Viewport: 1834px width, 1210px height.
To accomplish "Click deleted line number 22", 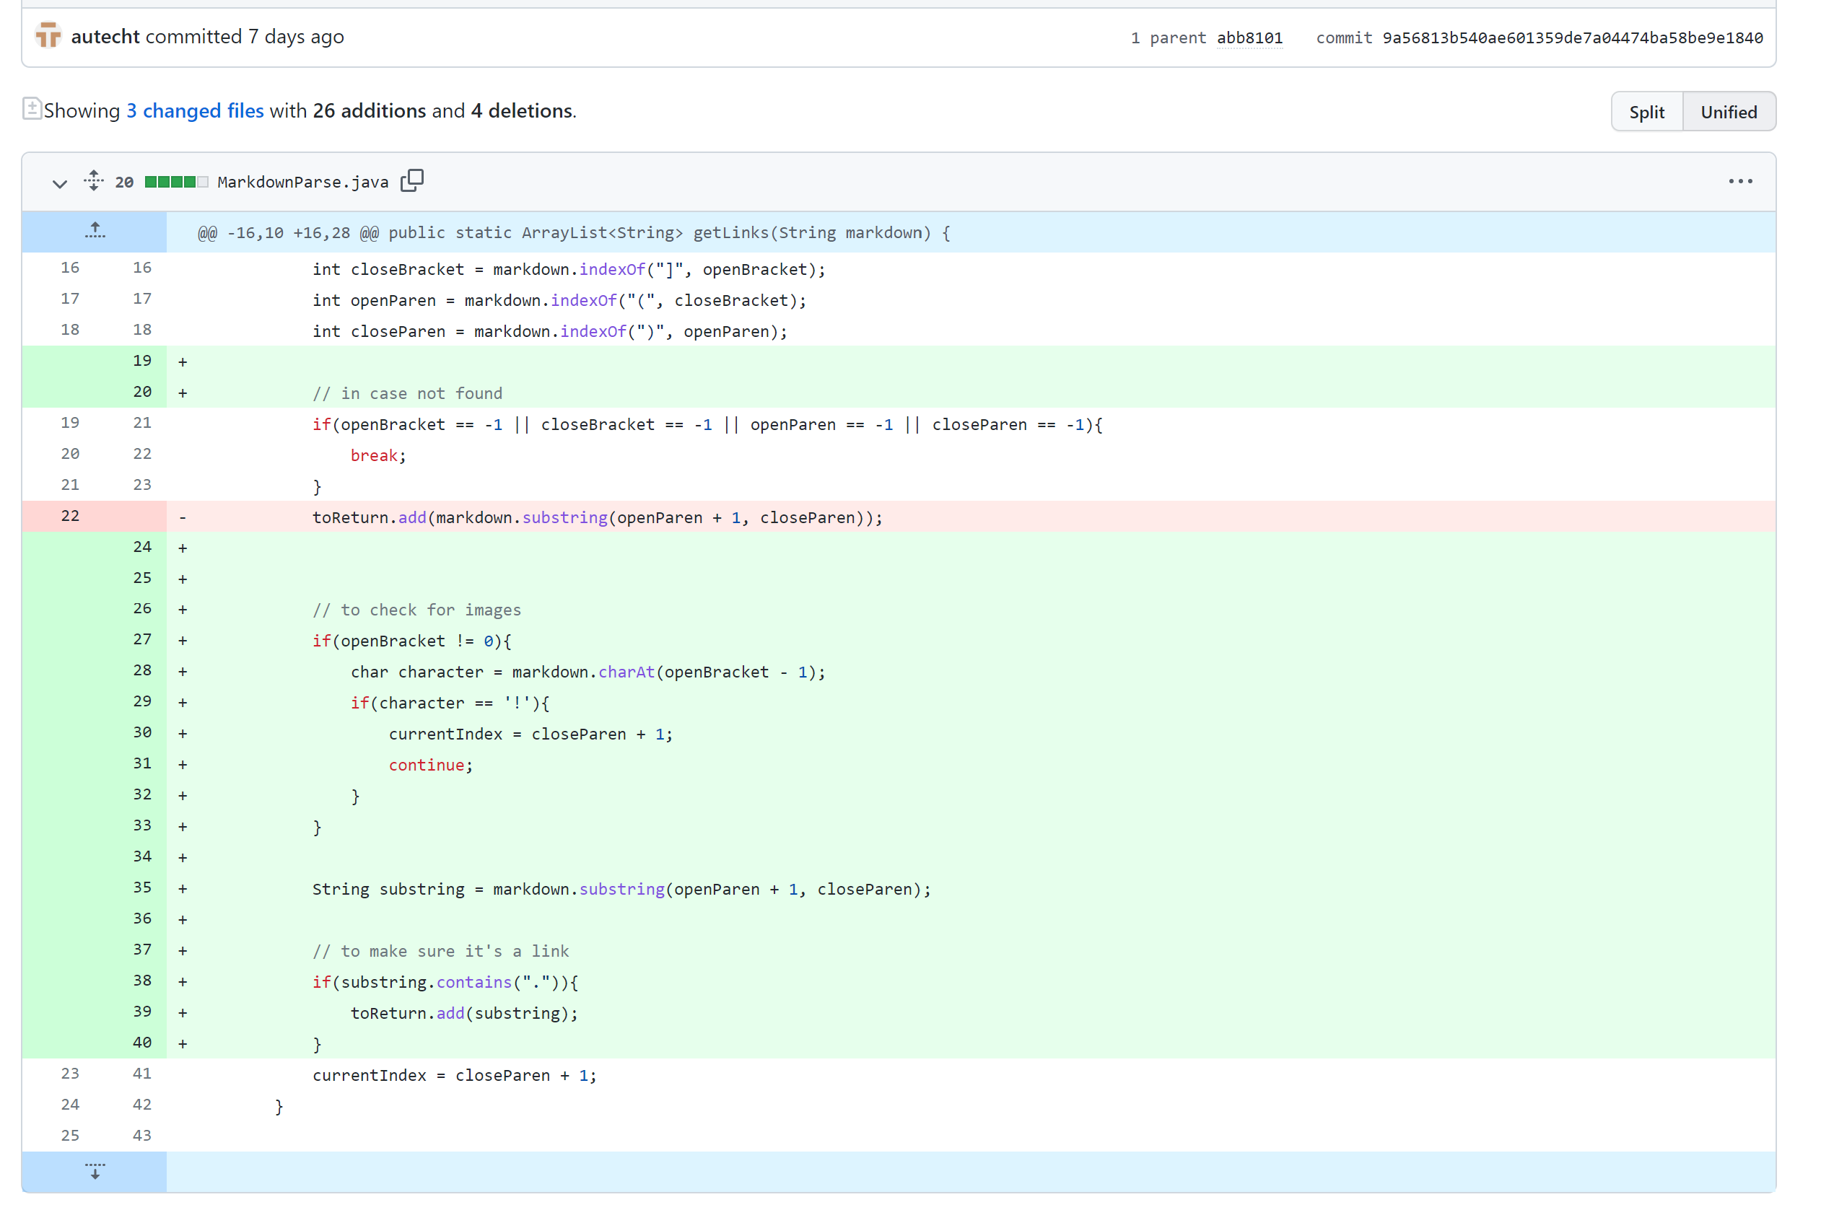I will (x=70, y=517).
